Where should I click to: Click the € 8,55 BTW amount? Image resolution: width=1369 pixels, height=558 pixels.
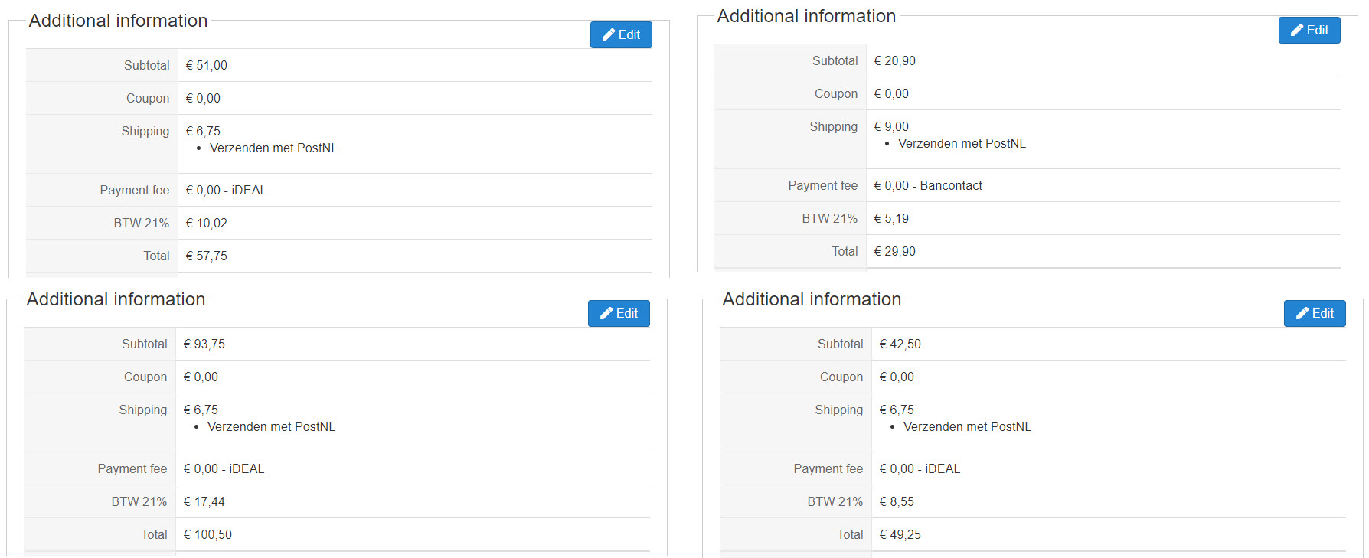point(897,501)
